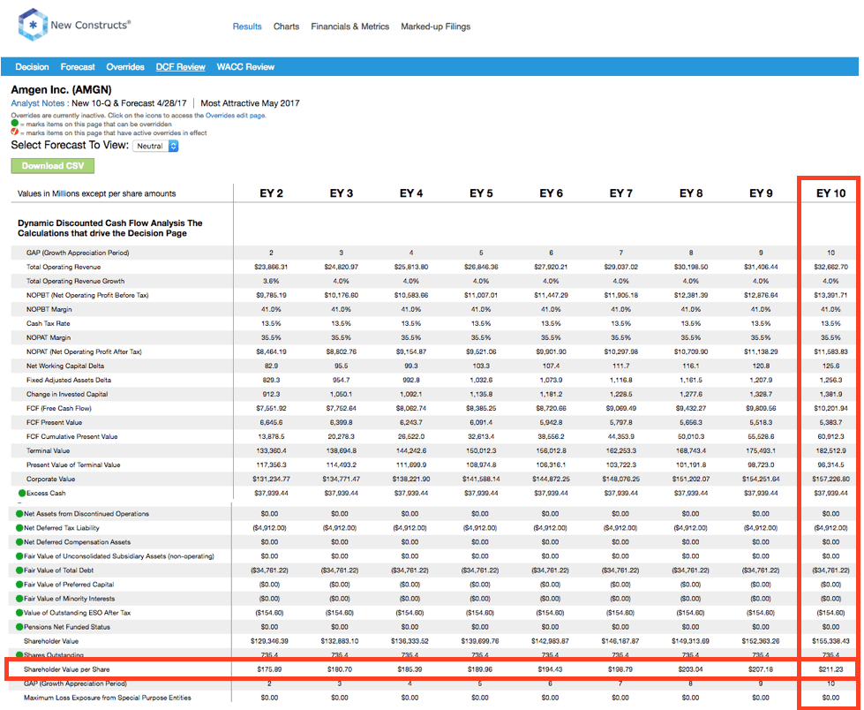The width and height of the screenshot is (864, 710).
Task: Click EY 2 shareholder value per share $175.89
Action: [x=269, y=669]
